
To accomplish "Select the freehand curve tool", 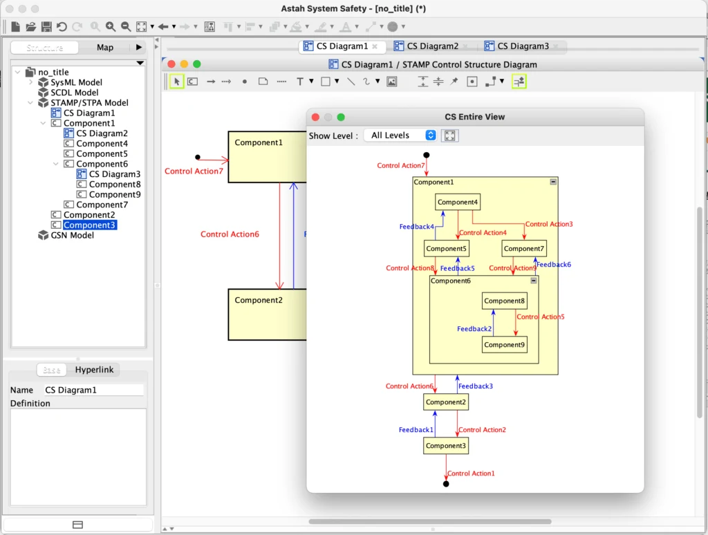I will (x=366, y=82).
